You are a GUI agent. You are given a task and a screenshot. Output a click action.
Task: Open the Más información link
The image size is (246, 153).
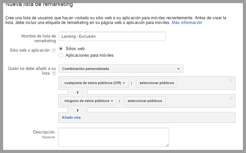[187, 23]
